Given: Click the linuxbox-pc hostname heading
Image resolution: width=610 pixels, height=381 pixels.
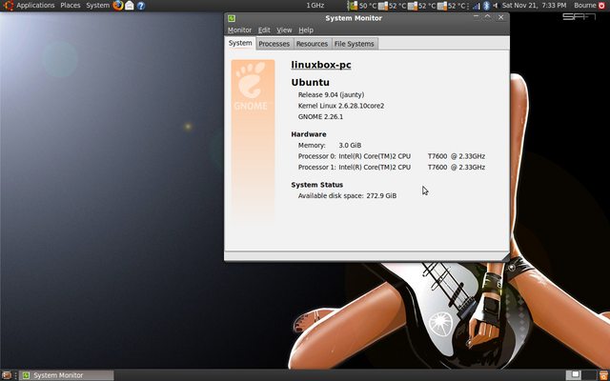Looking at the screenshot, I should [321, 65].
